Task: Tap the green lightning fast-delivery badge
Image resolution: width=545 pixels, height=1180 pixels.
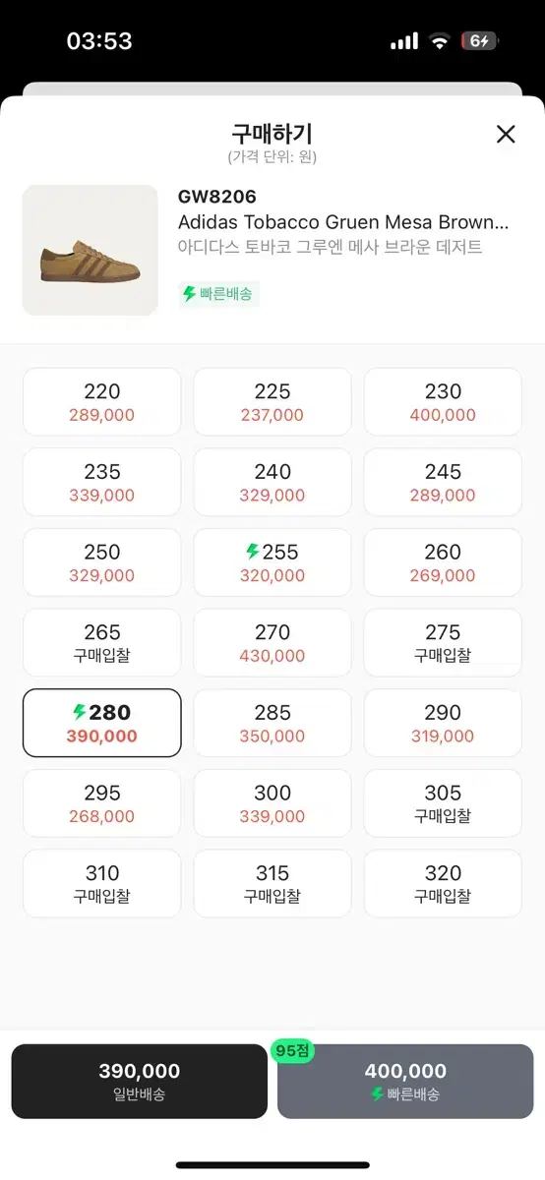Action: point(218,294)
